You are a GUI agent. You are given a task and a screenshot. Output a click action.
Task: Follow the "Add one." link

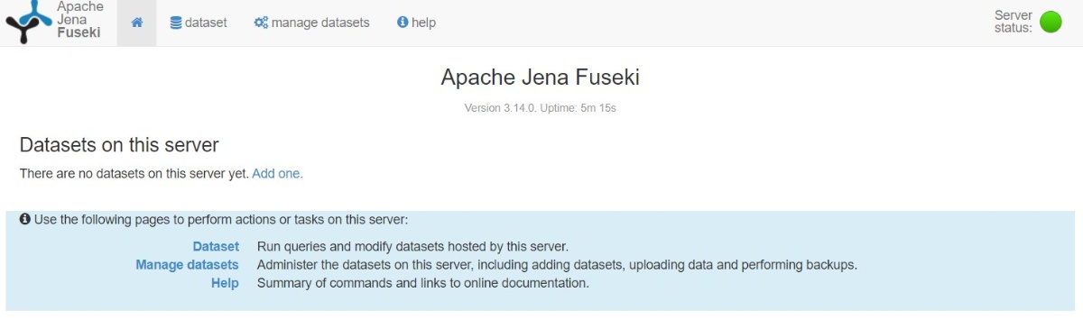pyautogui.click(x=277, y=174)
